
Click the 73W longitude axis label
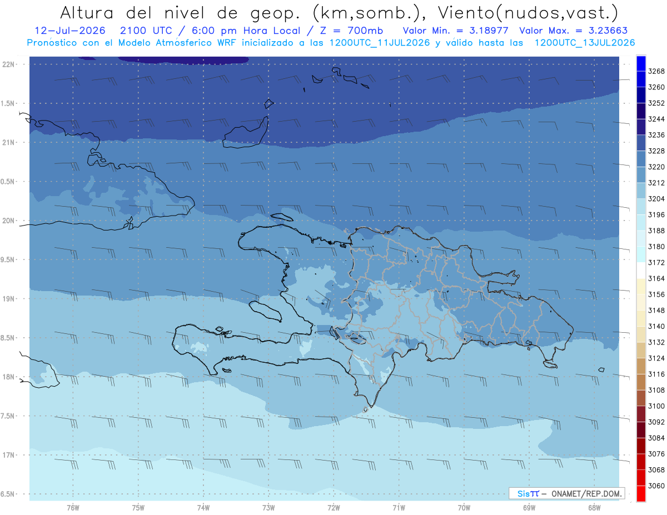pos(269,508)
